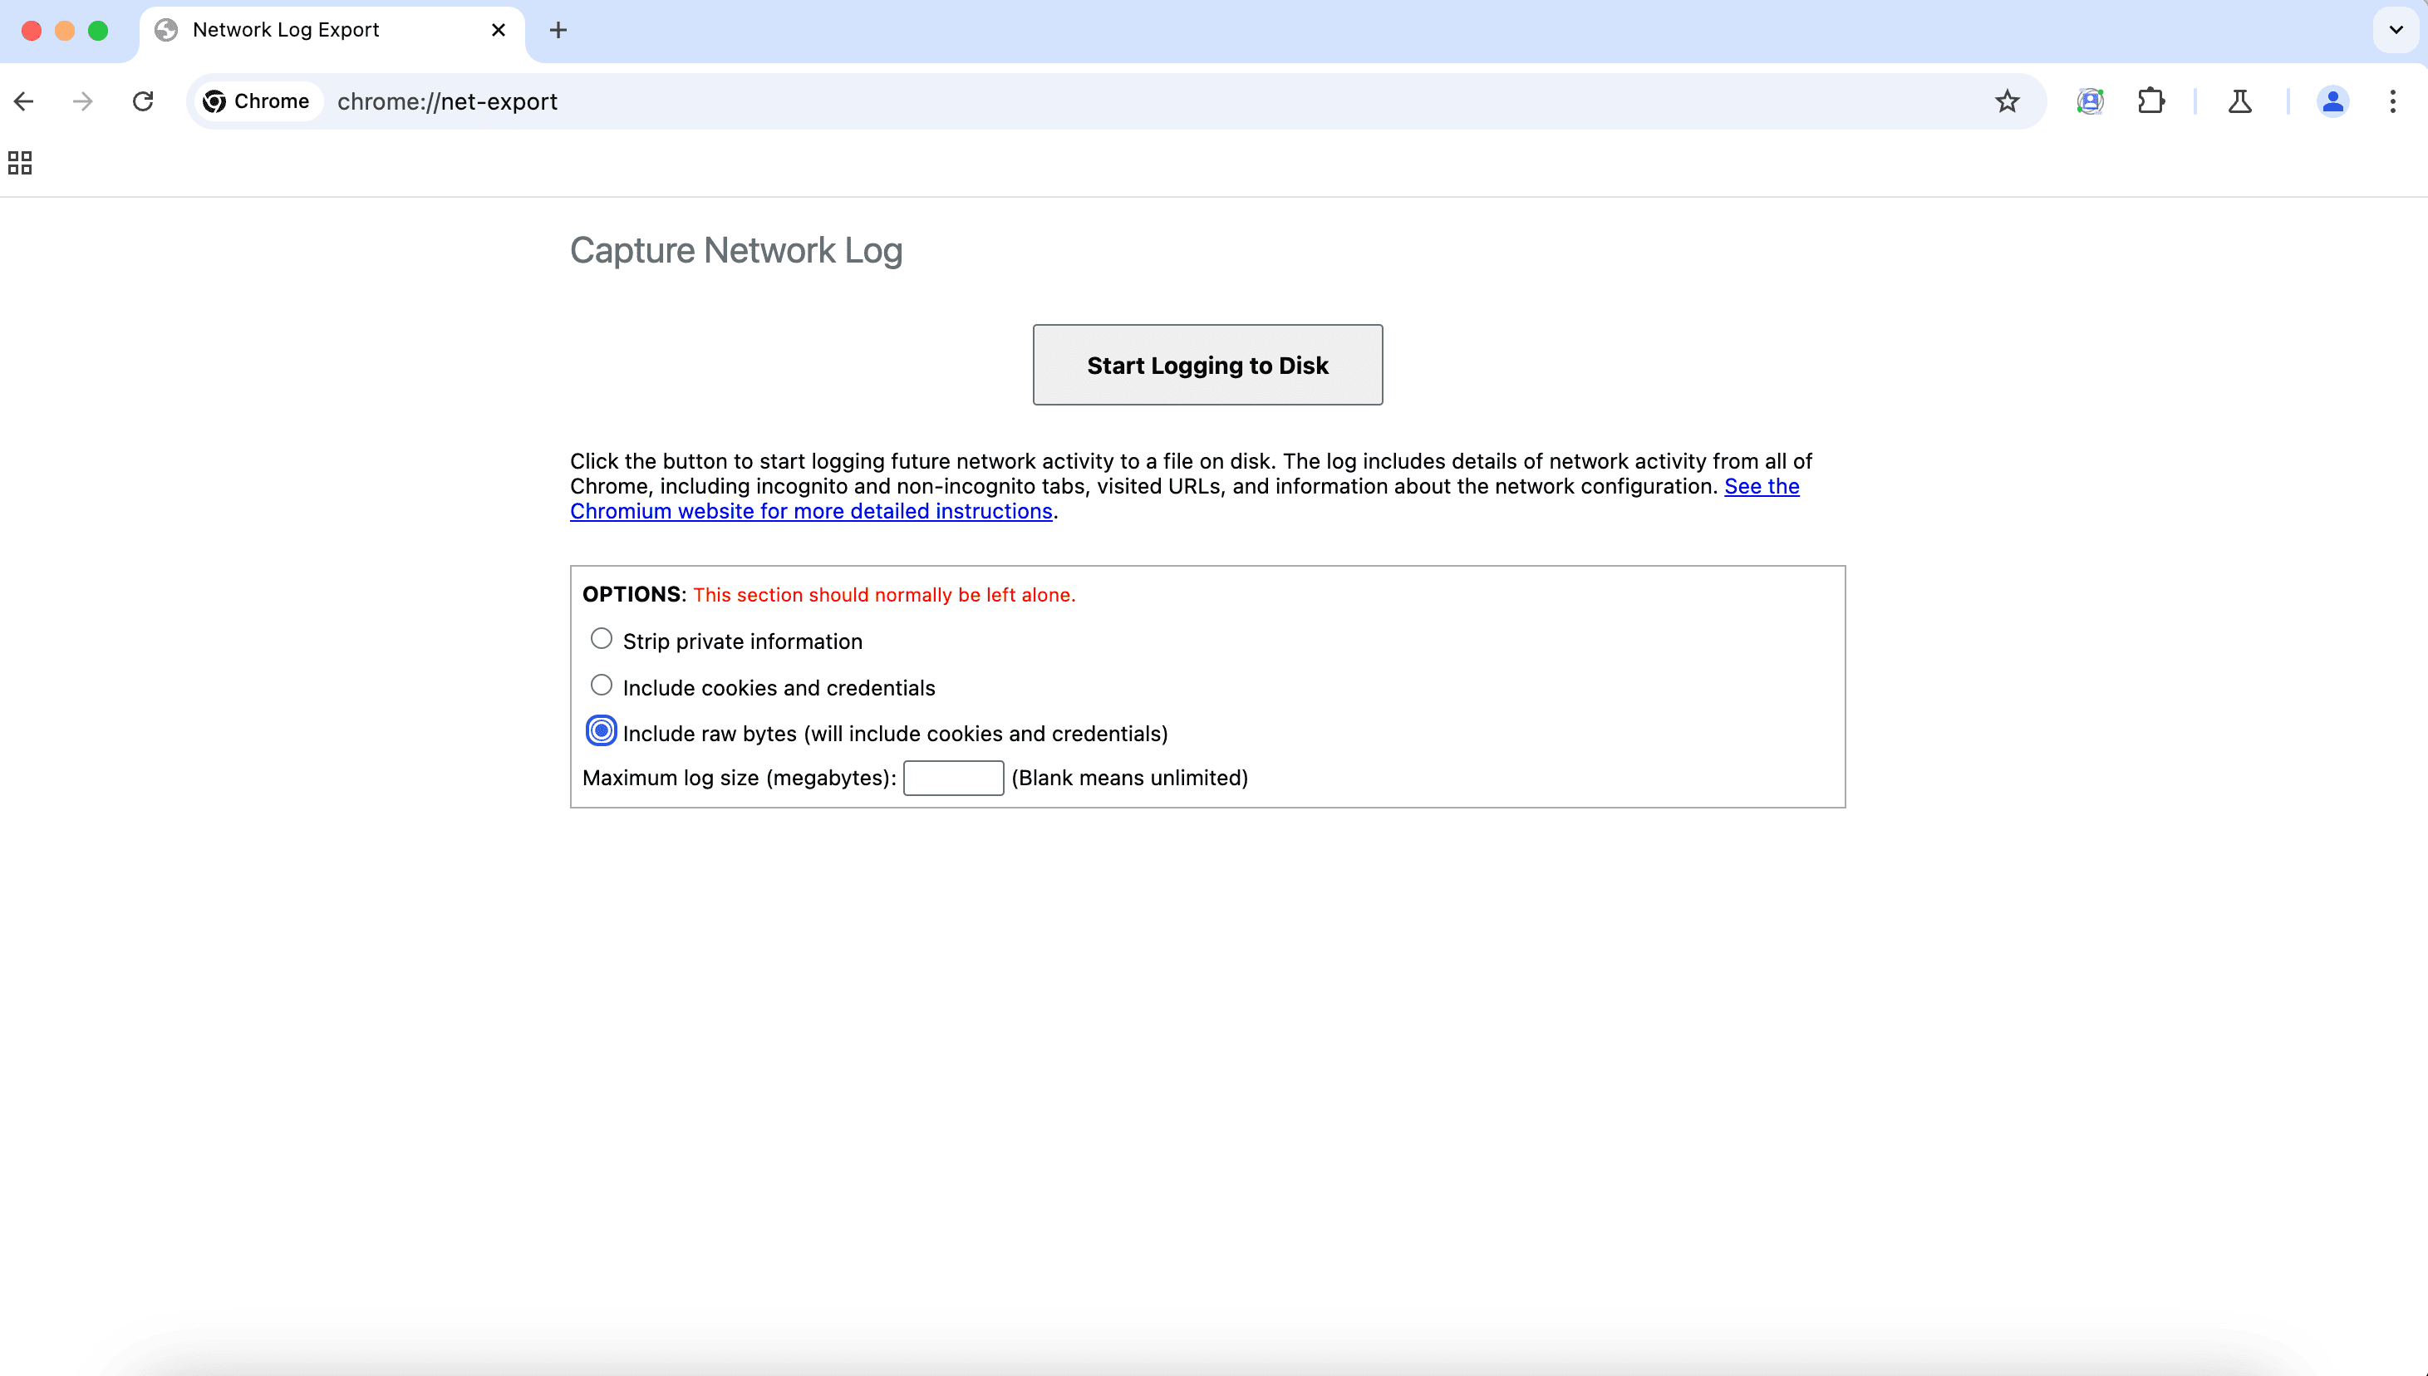Select the Include cookies and credentials option
Image resolution: width=2428 pixels, height=1376 pixels.
click(600, 686)
